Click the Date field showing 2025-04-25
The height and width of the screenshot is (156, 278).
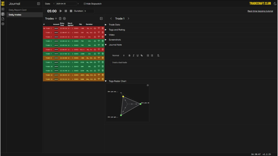[x=66, y=4]
